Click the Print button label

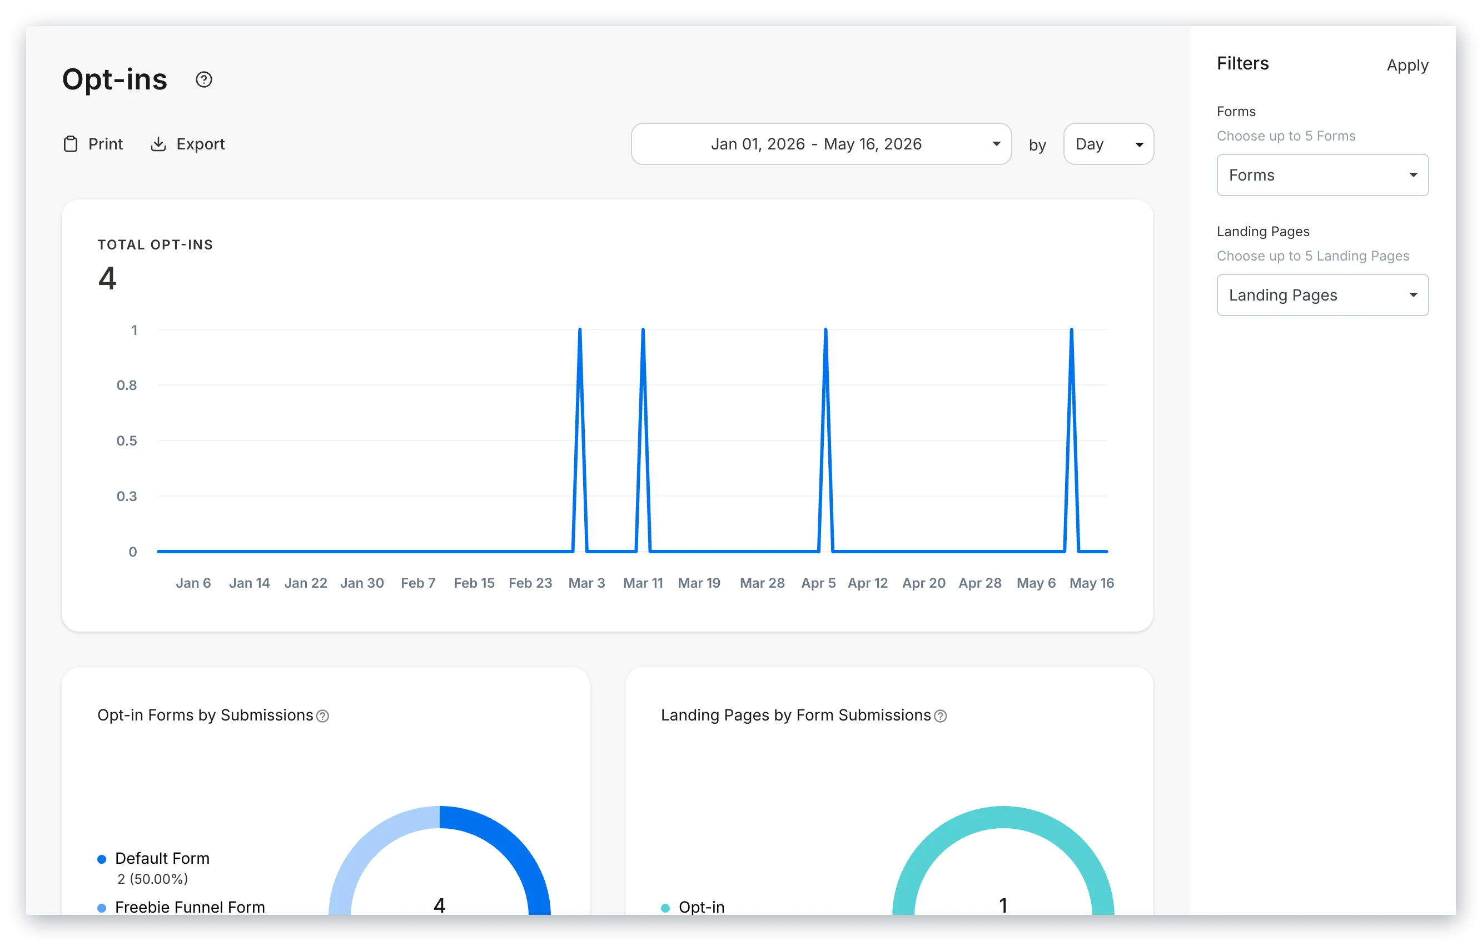(105, 144)
